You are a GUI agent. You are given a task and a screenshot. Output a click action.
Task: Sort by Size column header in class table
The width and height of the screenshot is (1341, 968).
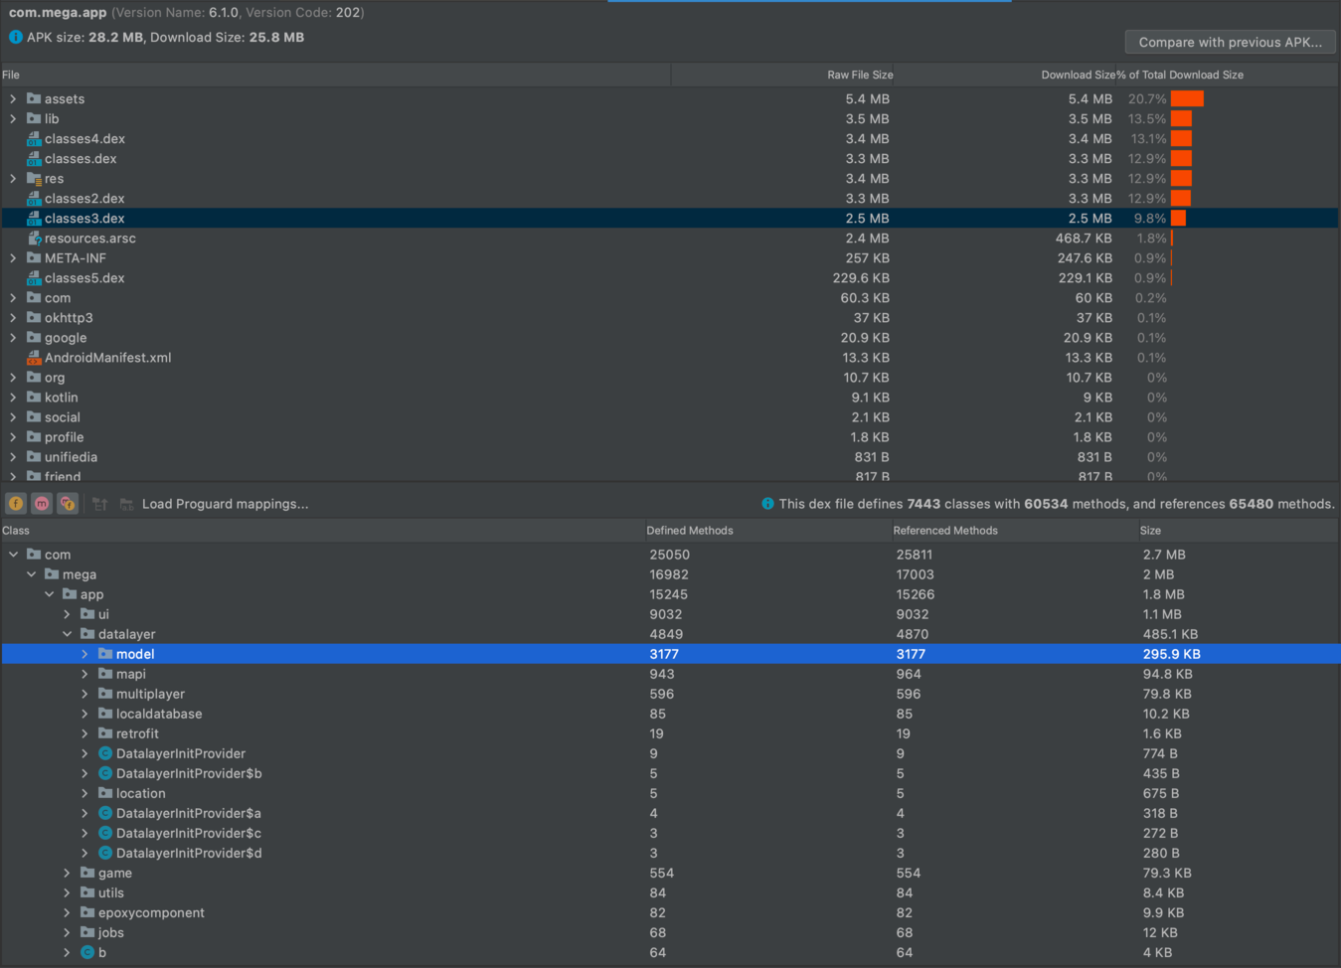coord(1239,531)
